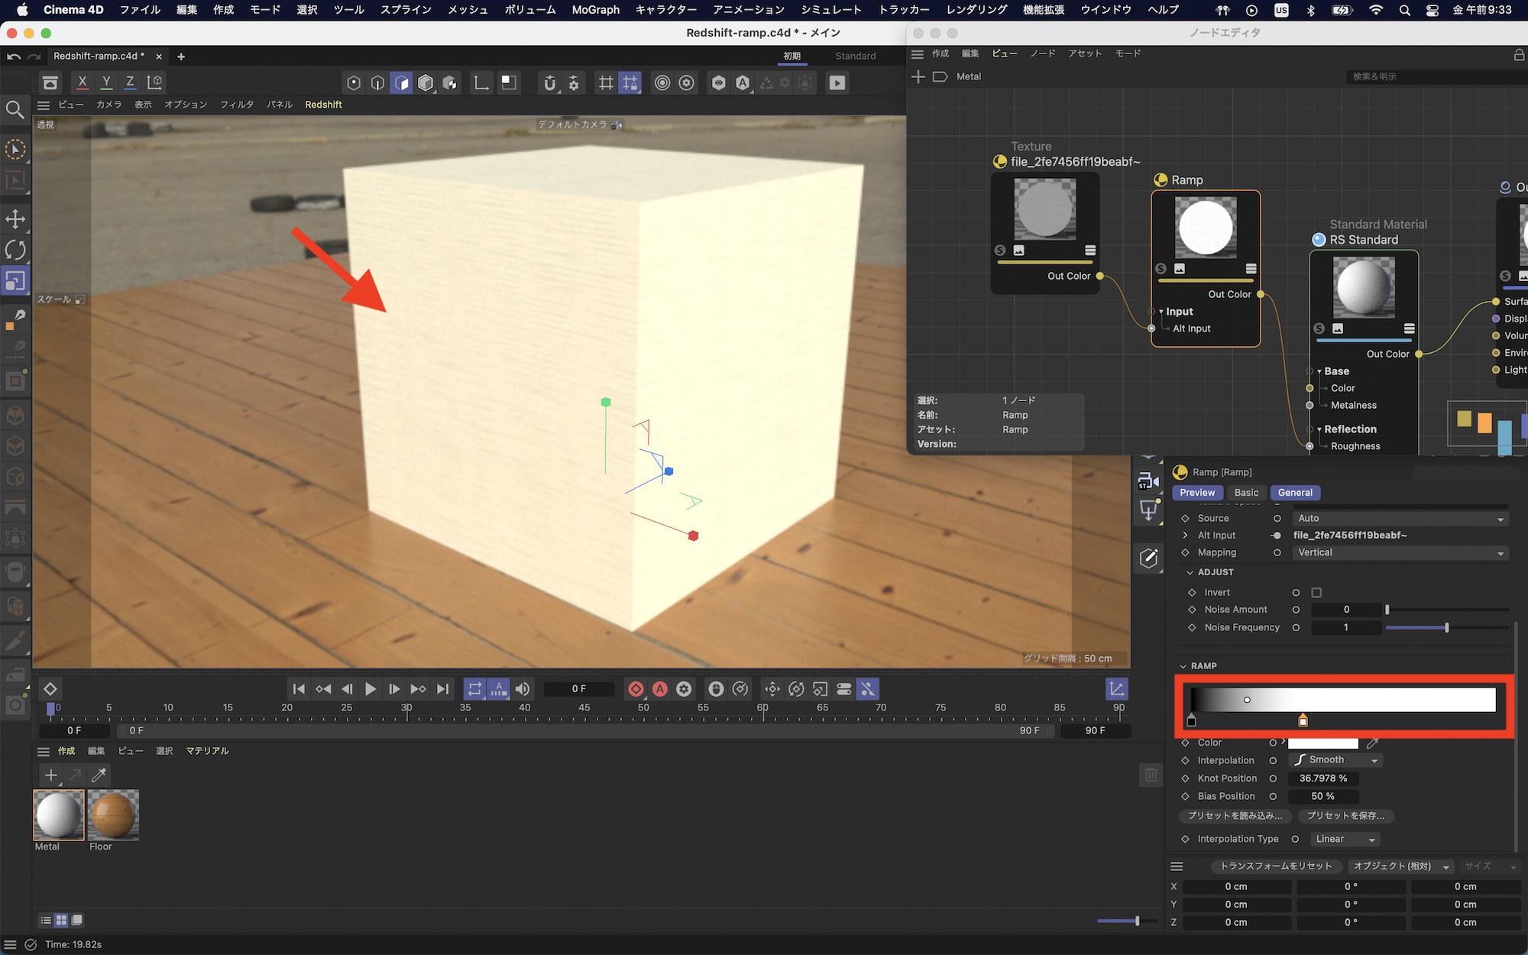Select the Rotate tool in left toolbar

coord(15,250)
